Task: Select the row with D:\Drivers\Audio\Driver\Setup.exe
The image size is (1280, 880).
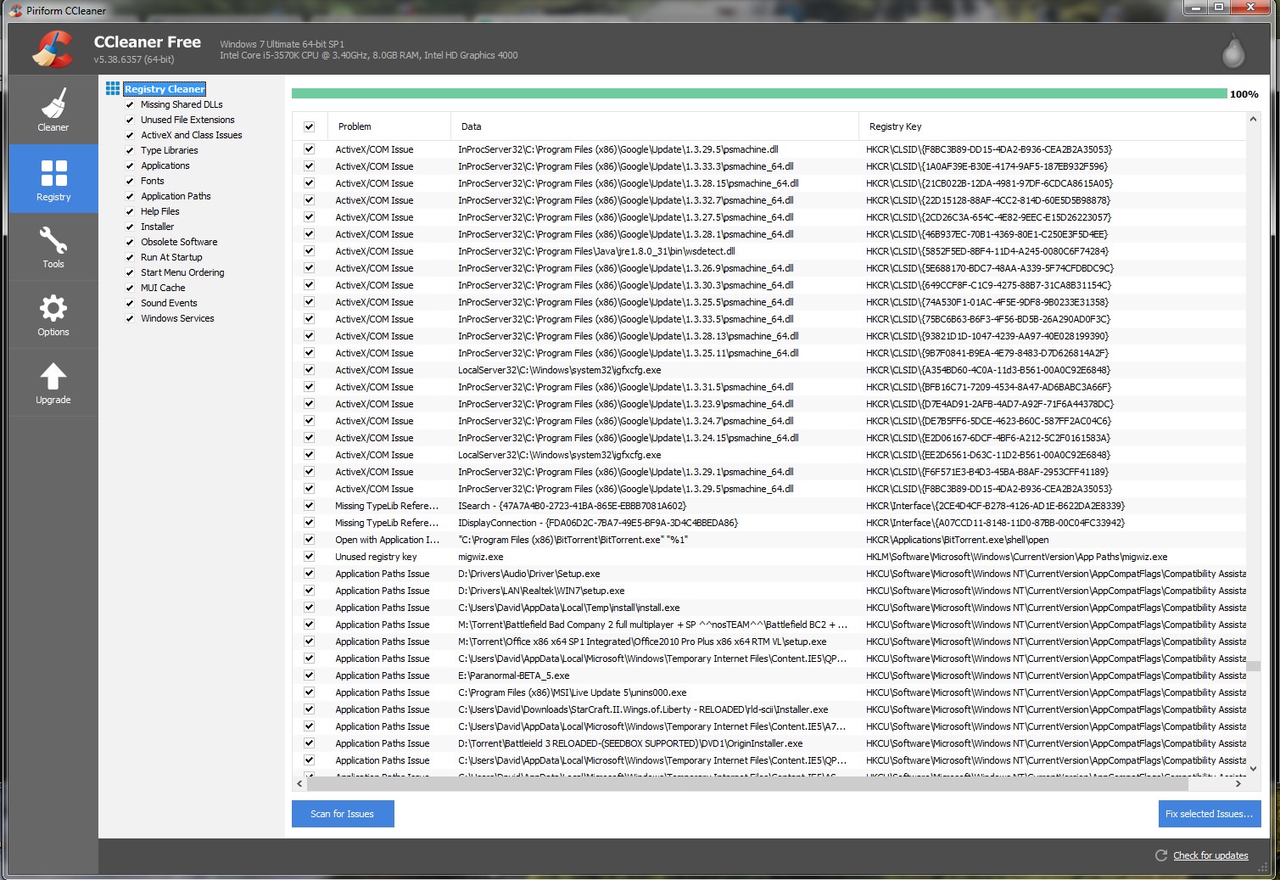Action: (770, 574)
